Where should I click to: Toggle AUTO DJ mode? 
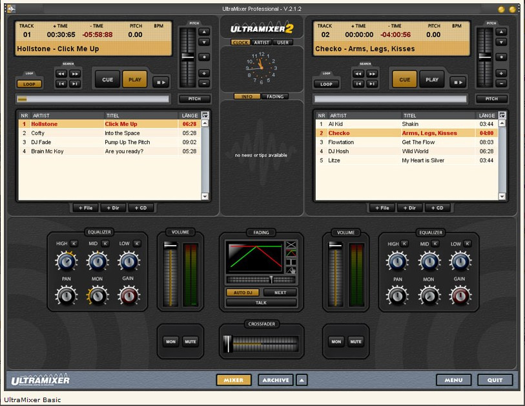coord(243,292)
